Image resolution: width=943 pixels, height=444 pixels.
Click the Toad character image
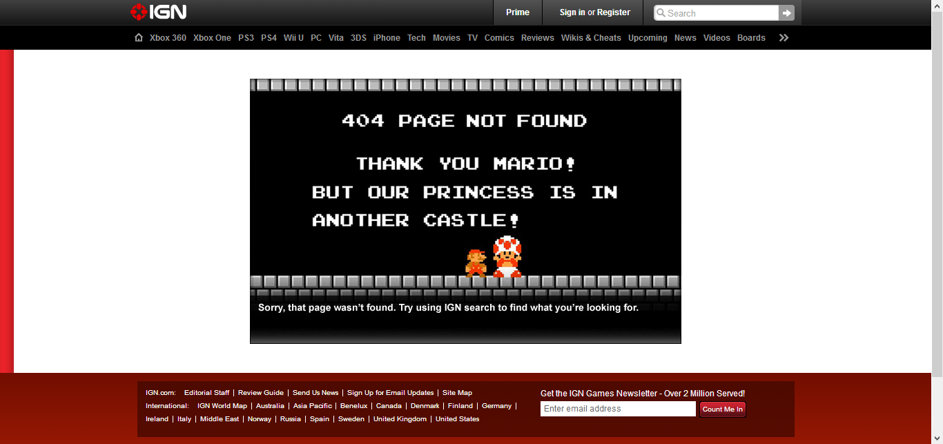(x=507, y=256)
